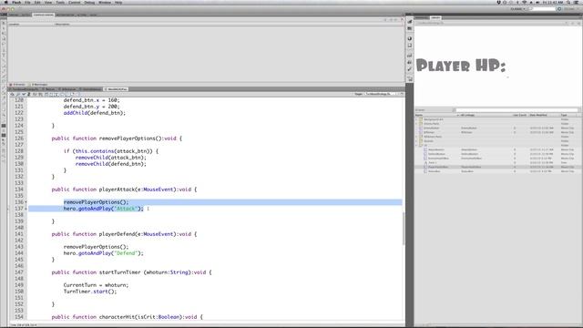Image resolution: width=583 pixels, height=328 pixels.
Task: Select the EnemyHealthBox symbol in the Library
Action: [437, 159]
